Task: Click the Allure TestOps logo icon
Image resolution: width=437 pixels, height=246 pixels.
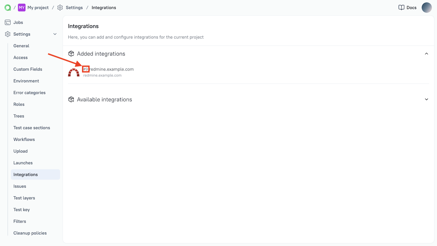Action: pyautogui.click(x=7, y=7)
